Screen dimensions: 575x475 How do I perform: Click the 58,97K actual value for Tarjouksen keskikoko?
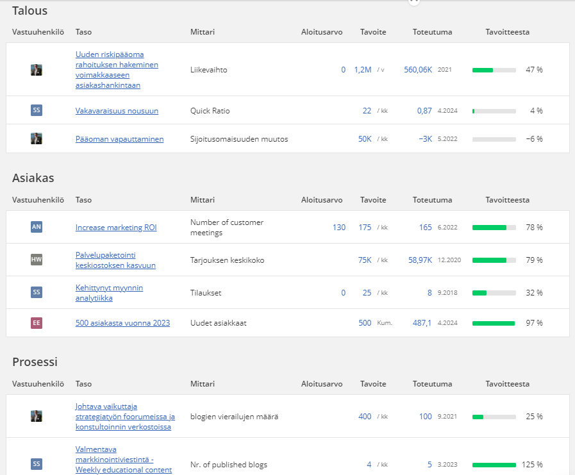pos(420,260)
